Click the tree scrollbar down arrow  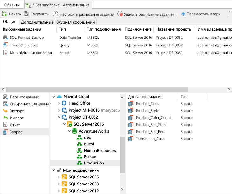pos(122,189)
